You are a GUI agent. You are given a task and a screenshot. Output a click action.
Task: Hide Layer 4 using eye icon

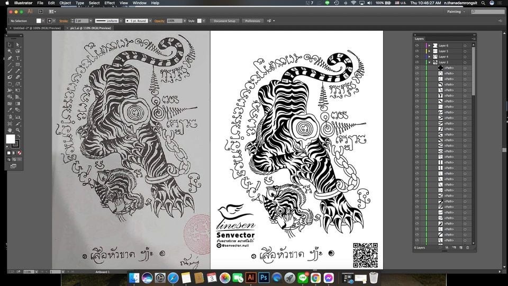(417, 57)
